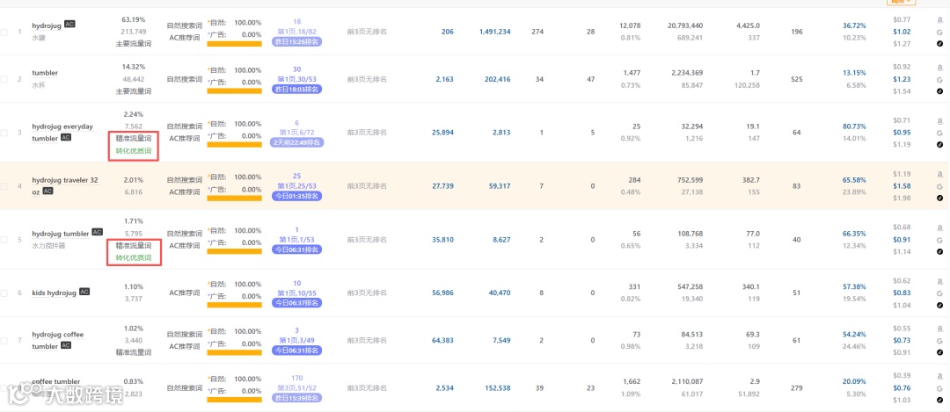The width and height of the screenshot is (950, 412).
Task: Open Google icon for coffee tumbler row
Action: (x=939, y=387)
